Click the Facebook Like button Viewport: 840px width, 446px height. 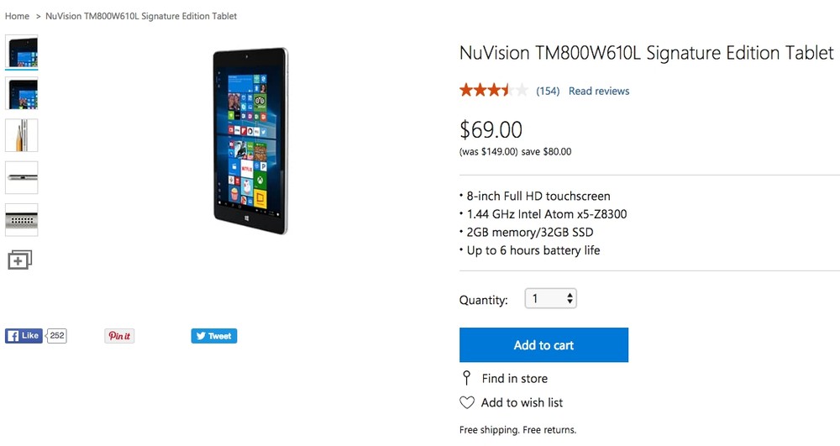[24, 336]
